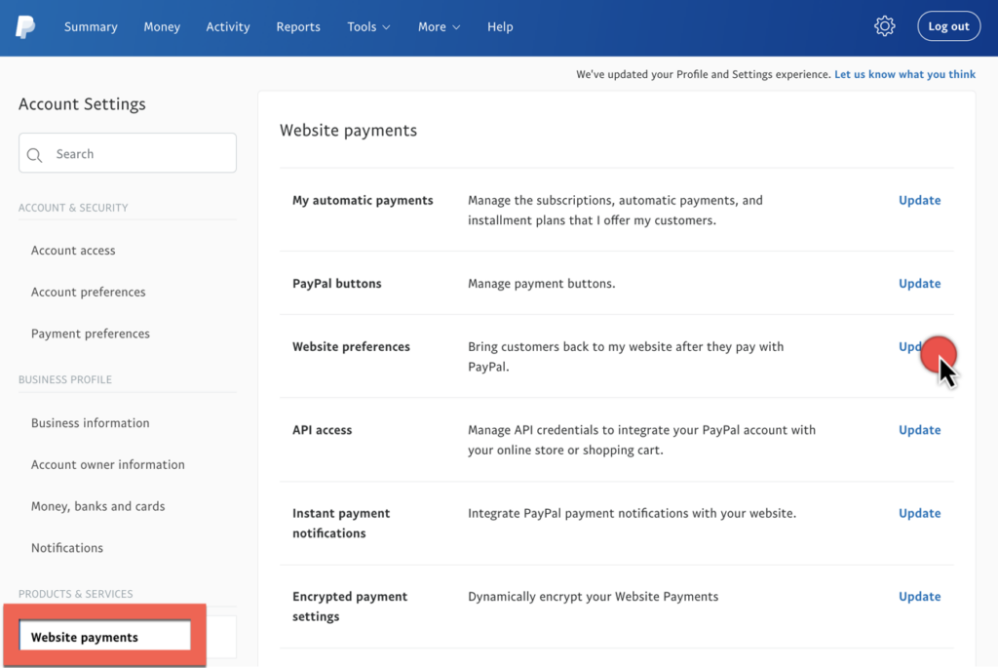Viewport: 998px width, 668px height.
Task: Click the 'API access' row label
Action: point(322,430)
